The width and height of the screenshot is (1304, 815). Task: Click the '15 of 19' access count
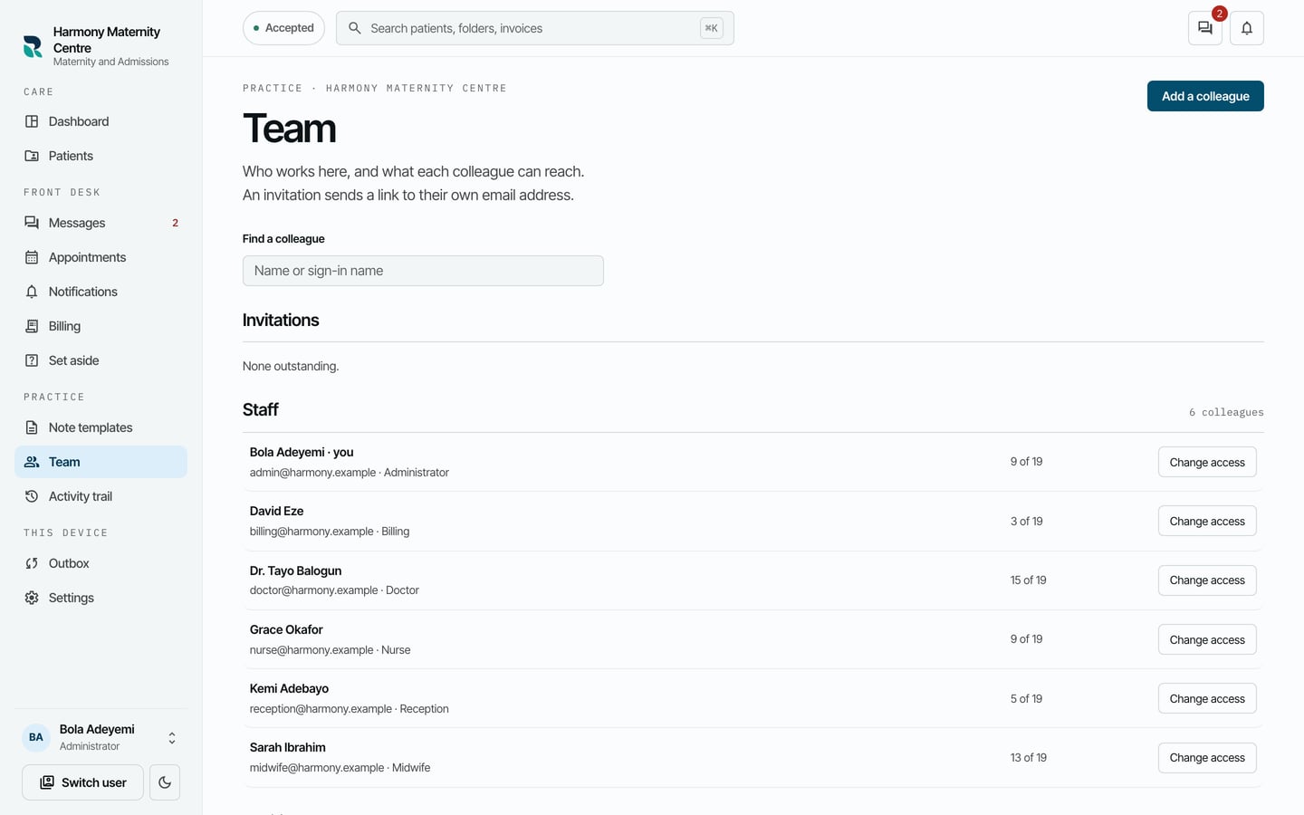(1028, 580)
